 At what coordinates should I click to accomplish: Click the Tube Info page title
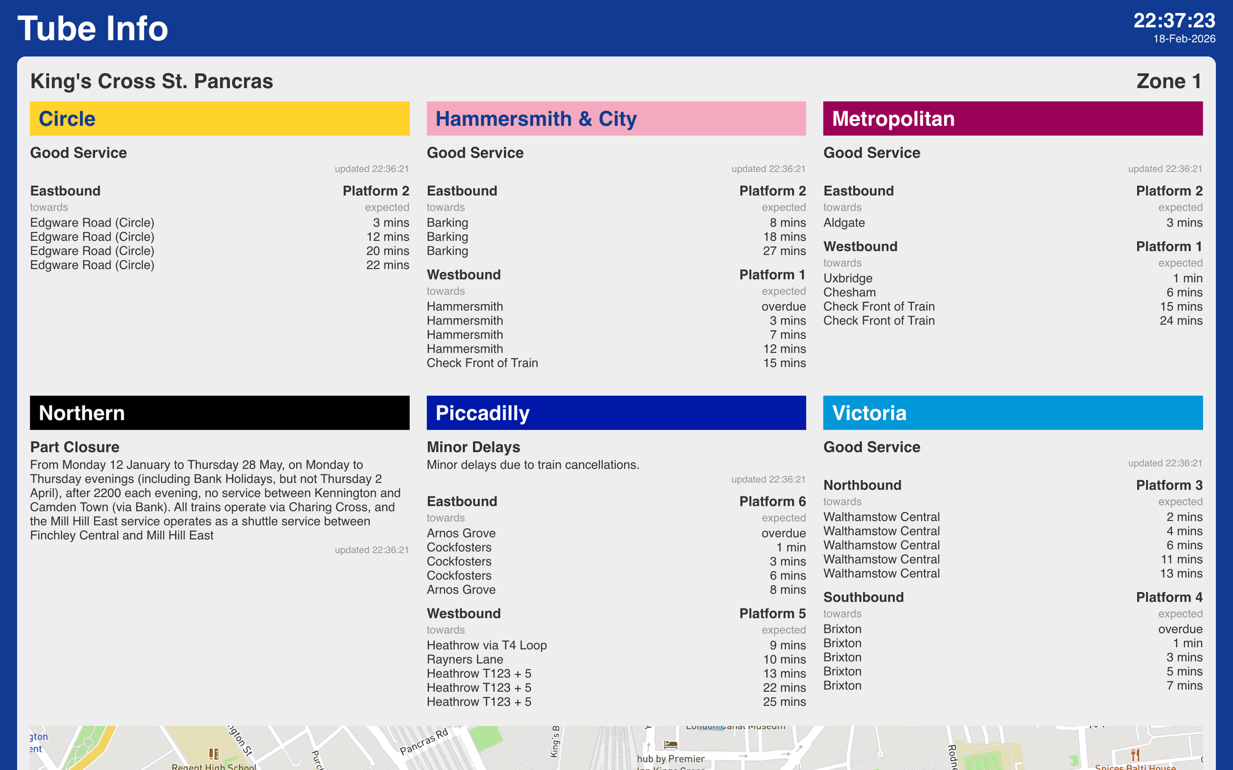point(92,29)
